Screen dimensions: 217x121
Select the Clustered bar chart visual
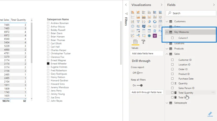tap(144, 12)
